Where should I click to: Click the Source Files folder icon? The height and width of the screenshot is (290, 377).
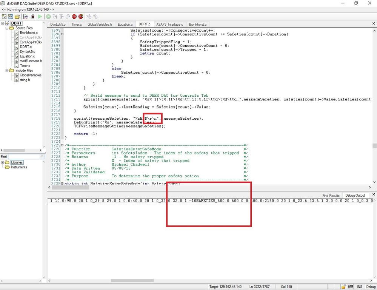12,28
